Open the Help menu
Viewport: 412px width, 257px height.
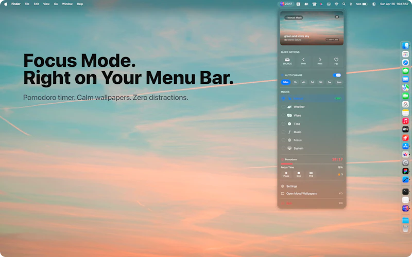(80, 4)
